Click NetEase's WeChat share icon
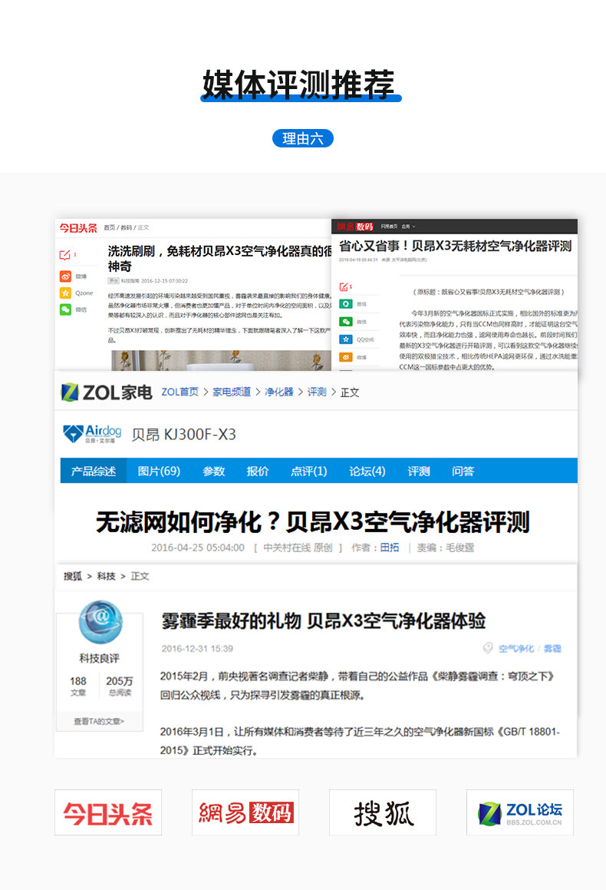 346,321
